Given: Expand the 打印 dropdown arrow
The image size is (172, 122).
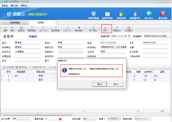Looking at the screenshot, I should pos(109,29).
